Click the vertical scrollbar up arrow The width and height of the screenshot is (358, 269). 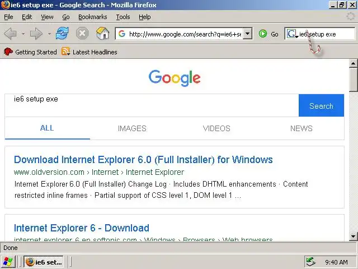point(353,63)
